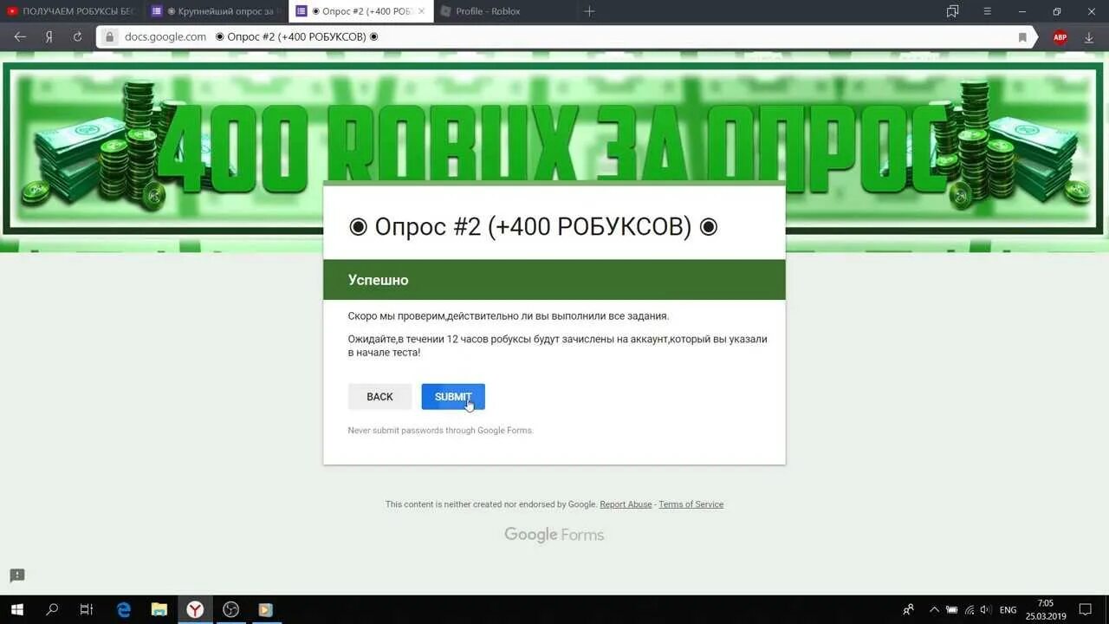
Task: Open Task View on the taskbar
Action: [86, 609]
